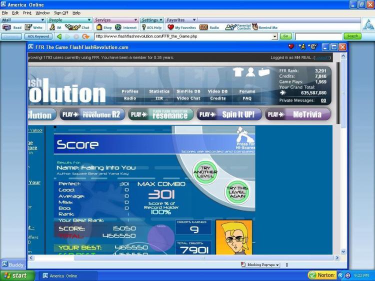Click the Reload page icon
The width and height of the screenshot is (375, 281).
point(85,36)
